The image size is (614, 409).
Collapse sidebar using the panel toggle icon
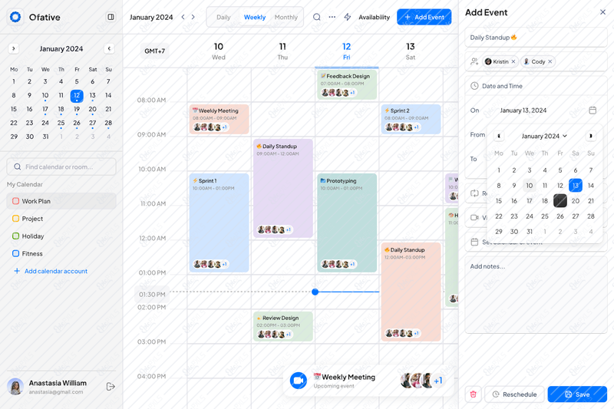coord(111,17)
